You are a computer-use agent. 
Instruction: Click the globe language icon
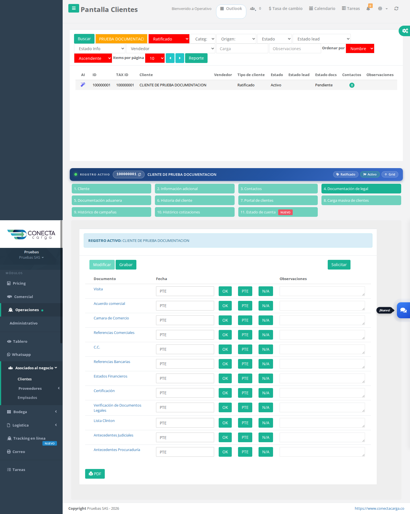[380, 9]
